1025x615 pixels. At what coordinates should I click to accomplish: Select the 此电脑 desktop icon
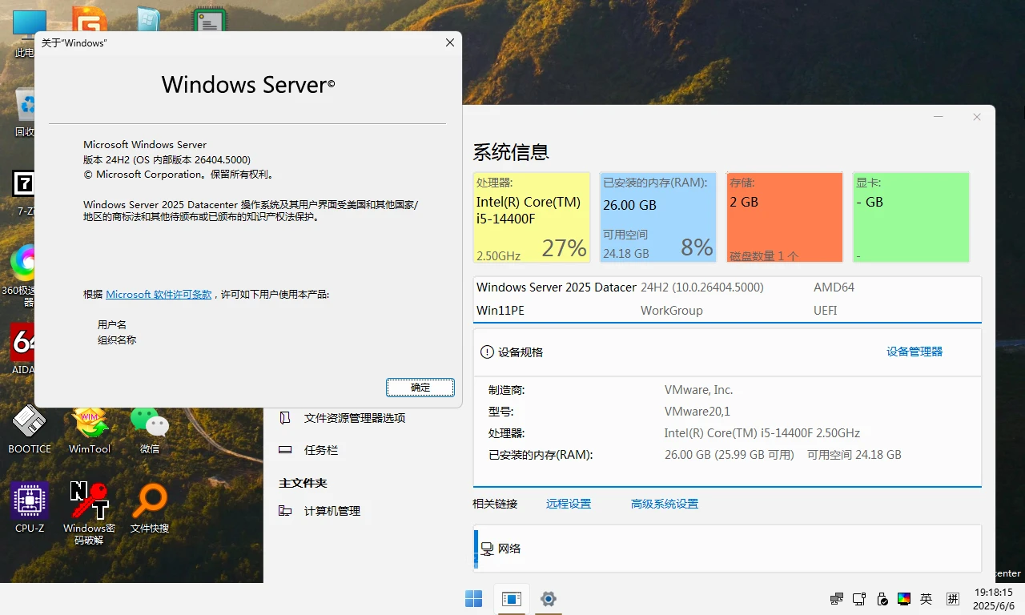(x=24, y=34)
